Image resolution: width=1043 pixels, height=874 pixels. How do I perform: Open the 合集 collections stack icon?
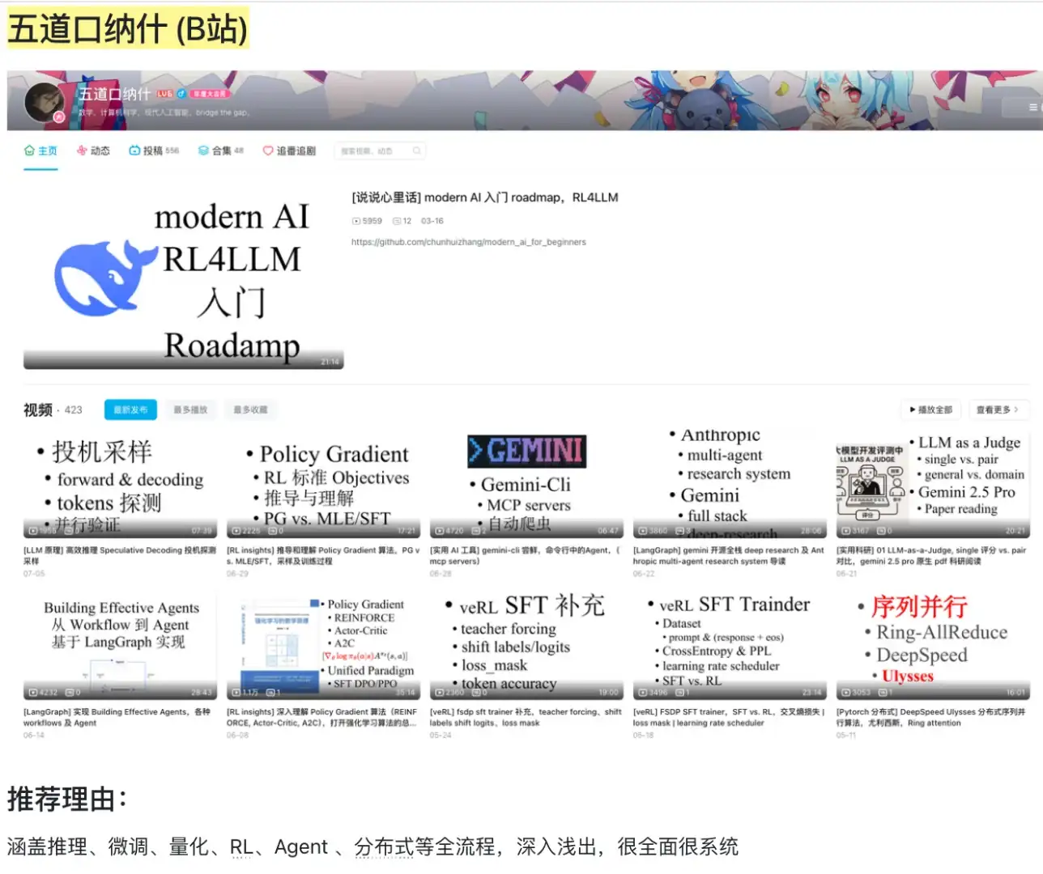[202, 151]
